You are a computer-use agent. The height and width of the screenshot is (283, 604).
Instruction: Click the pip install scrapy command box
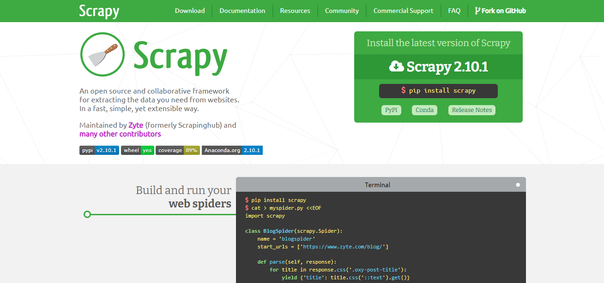tap(438, 91)
